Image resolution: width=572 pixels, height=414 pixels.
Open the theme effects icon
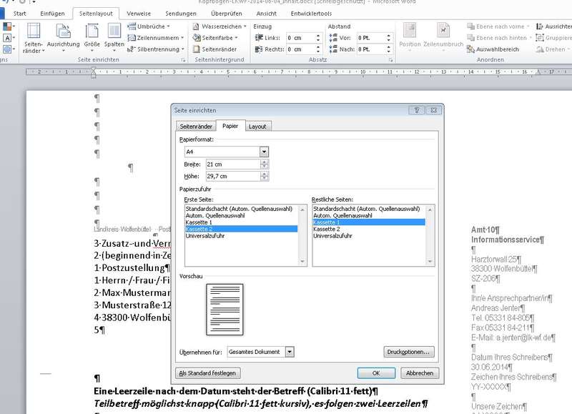click(x=7, y=49)
